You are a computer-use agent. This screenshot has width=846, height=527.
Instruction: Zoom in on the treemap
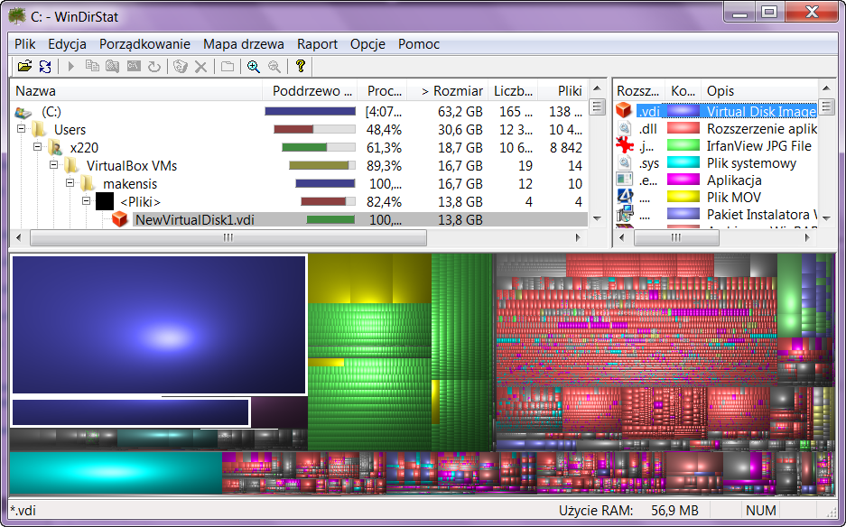[x=253, y=67]
